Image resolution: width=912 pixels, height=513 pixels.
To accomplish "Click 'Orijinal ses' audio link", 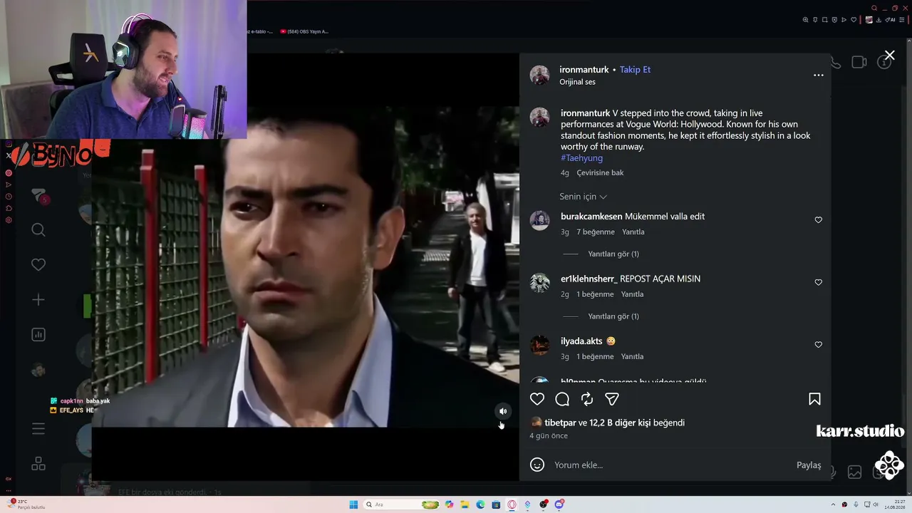I will 577,82.
